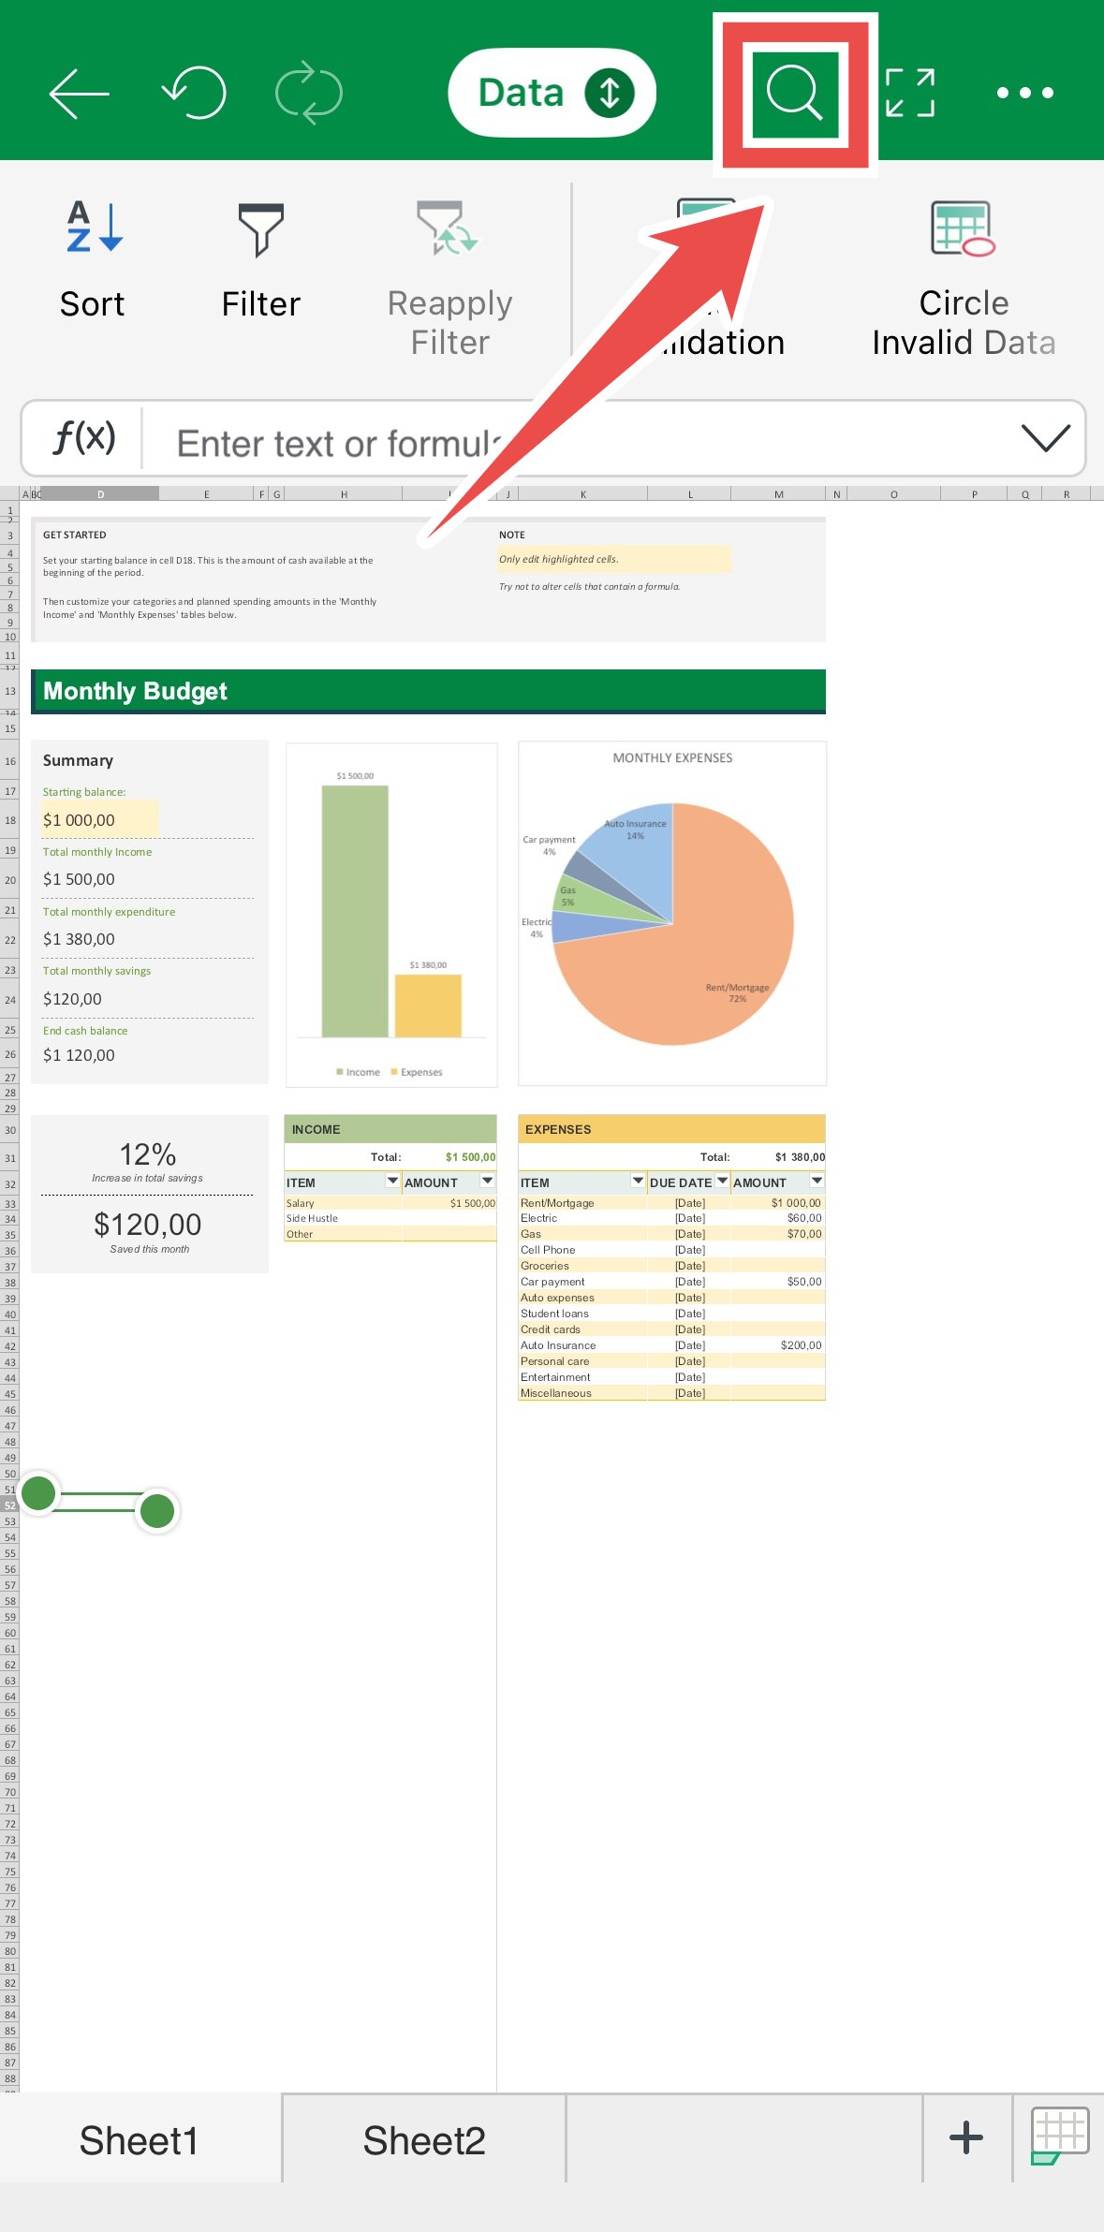
Task: Tap starting balance cell $1 000,00
Action: [x=100, y=820]
